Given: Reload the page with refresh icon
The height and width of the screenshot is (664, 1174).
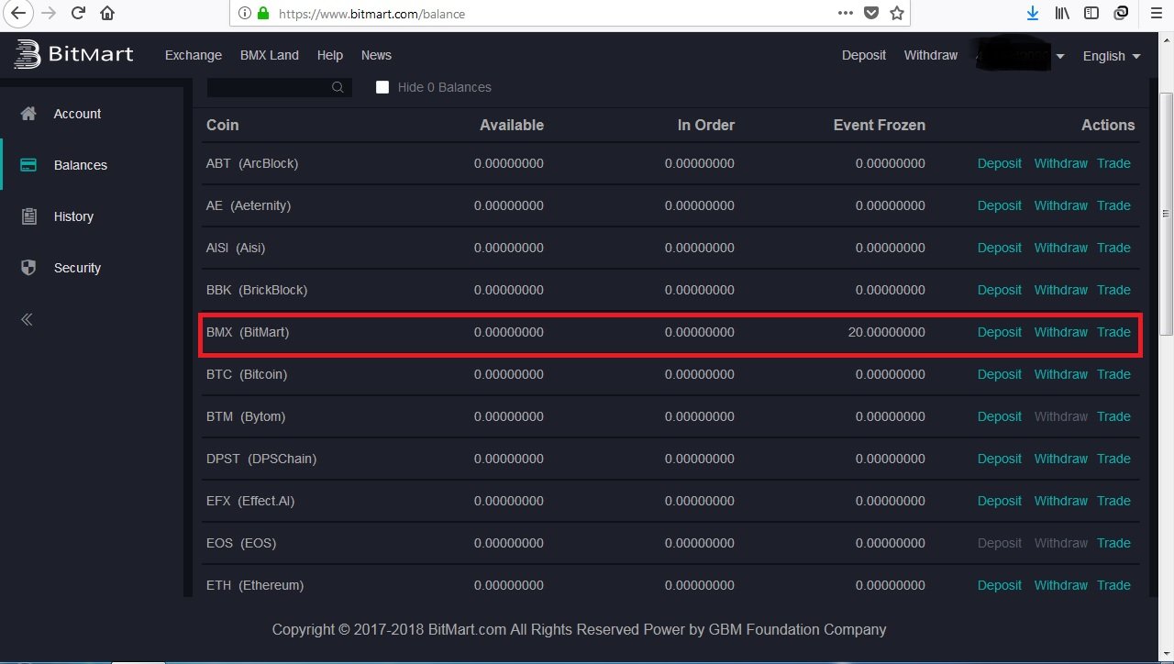Looking at the screenshot, I should (78, 14).
